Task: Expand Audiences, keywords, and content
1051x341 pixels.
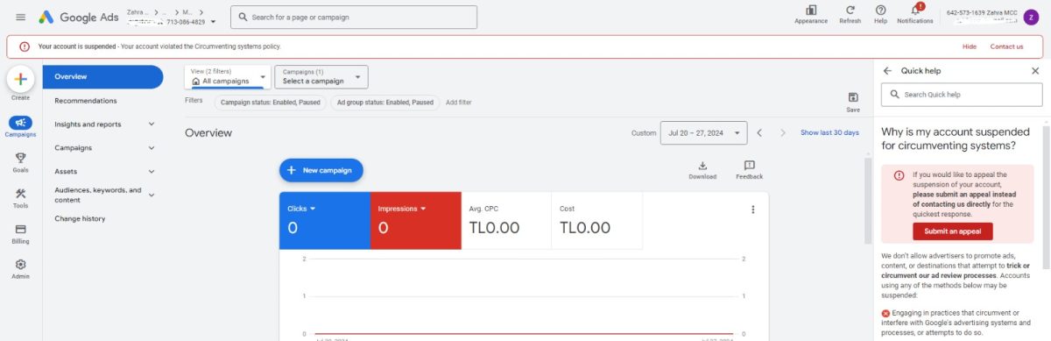Action: 152,195
